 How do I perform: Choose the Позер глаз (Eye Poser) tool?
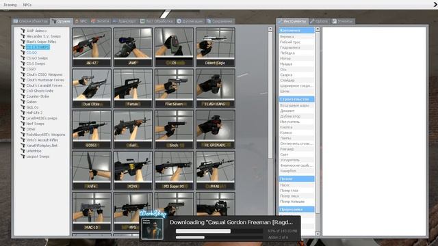(296, 191)
